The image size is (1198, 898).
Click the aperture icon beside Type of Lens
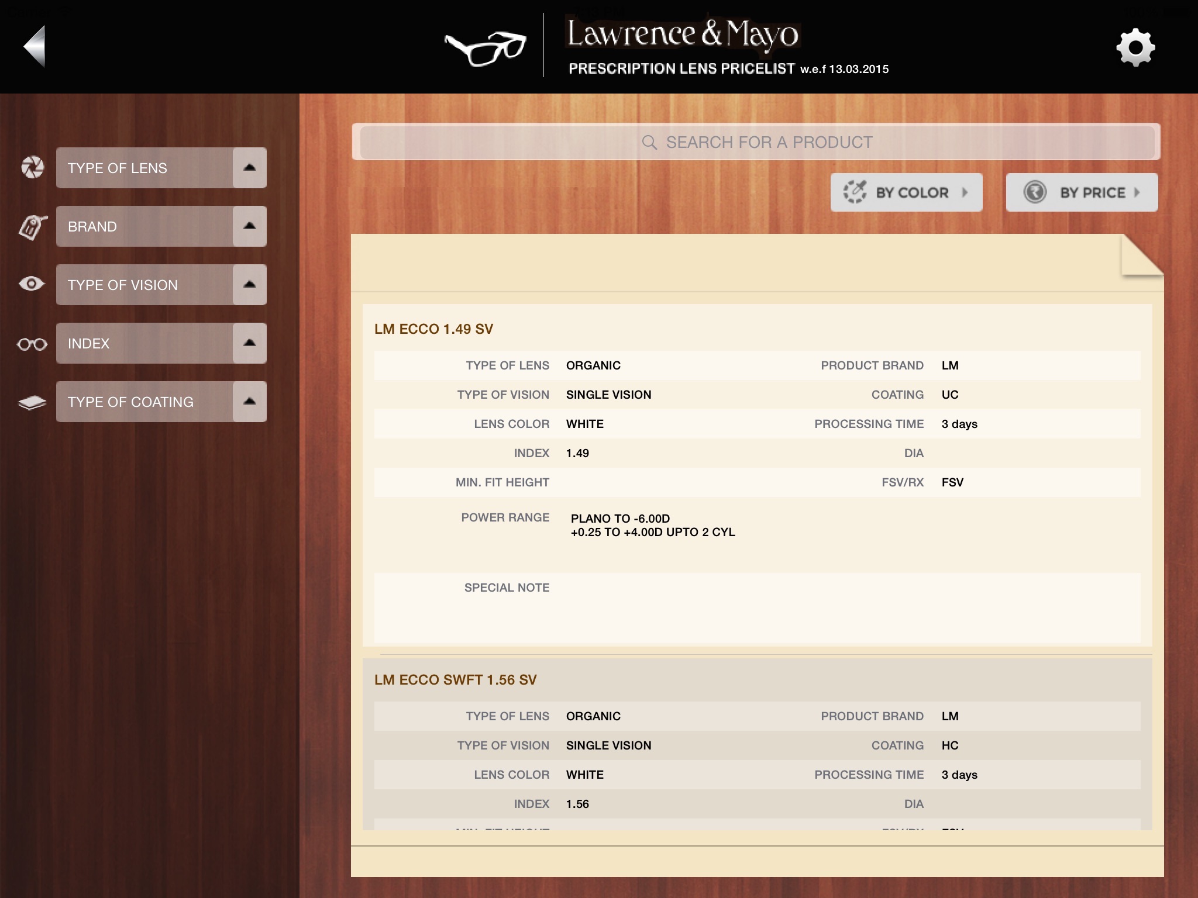click(33, 167)
